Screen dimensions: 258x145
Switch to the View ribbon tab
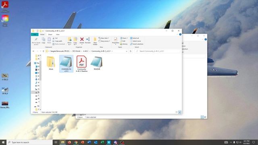coord(58,35)
